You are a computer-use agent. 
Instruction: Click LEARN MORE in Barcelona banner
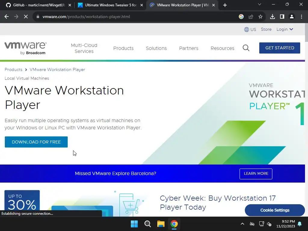[x=256, y=174]
